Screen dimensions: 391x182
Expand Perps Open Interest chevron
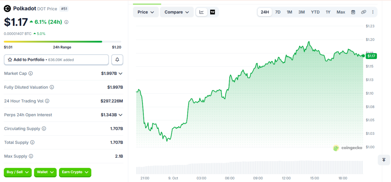[121, 115]
